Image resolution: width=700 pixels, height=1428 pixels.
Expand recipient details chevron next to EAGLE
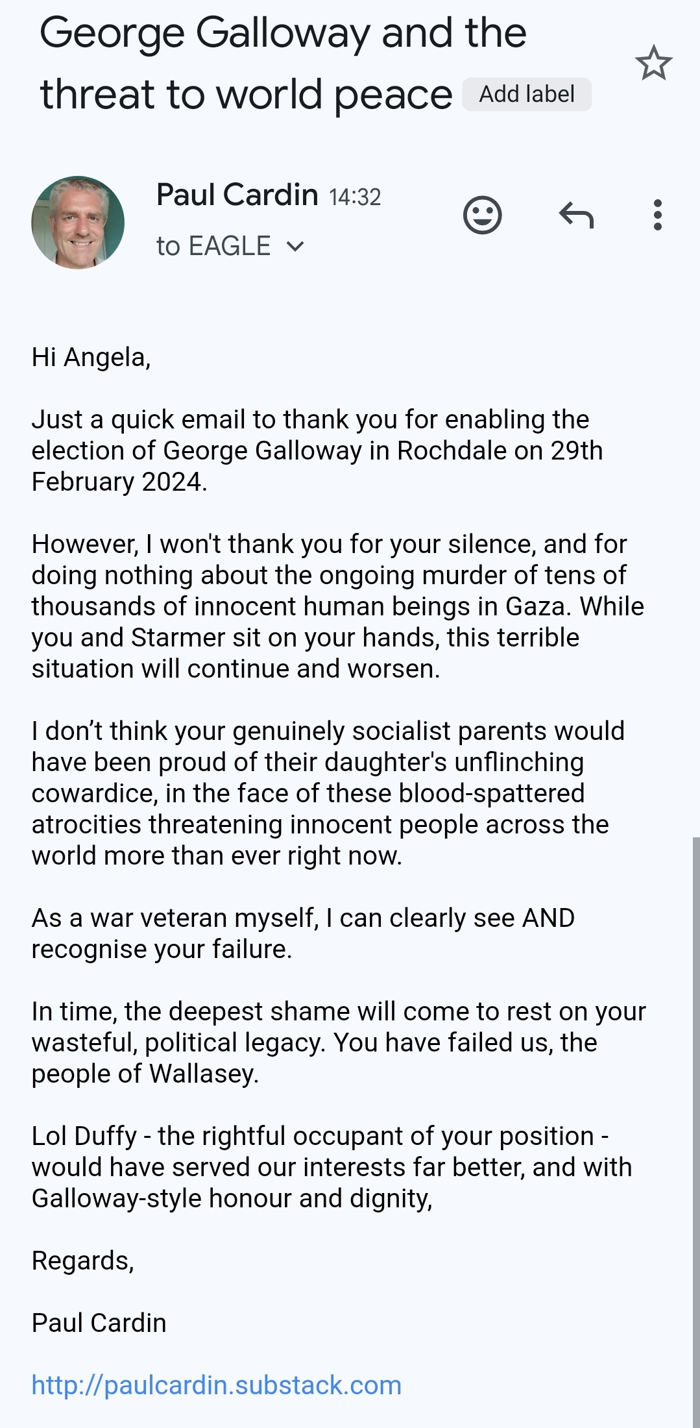point(295,247)
